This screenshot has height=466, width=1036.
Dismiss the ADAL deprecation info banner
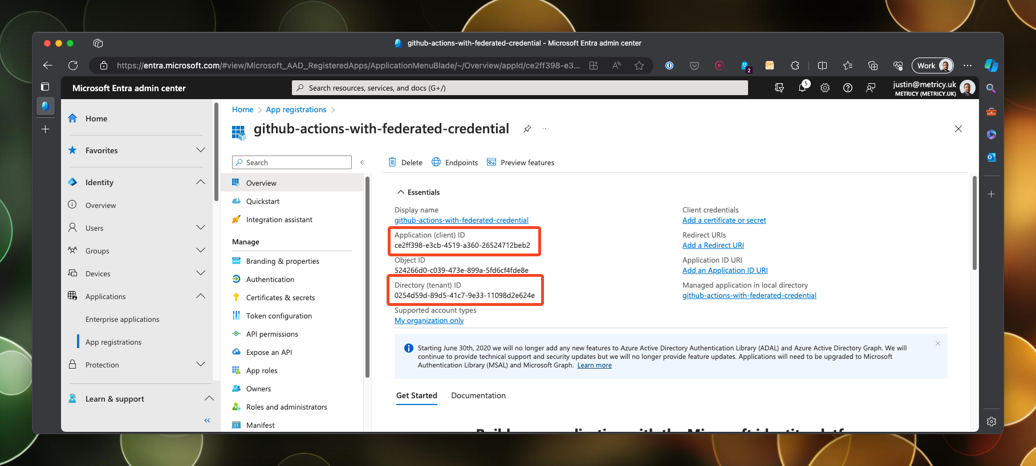(x=938, y=344)
